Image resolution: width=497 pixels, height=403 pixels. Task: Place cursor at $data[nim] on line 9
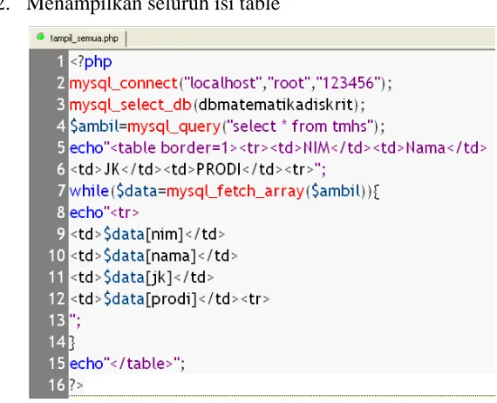coord(144,235)
